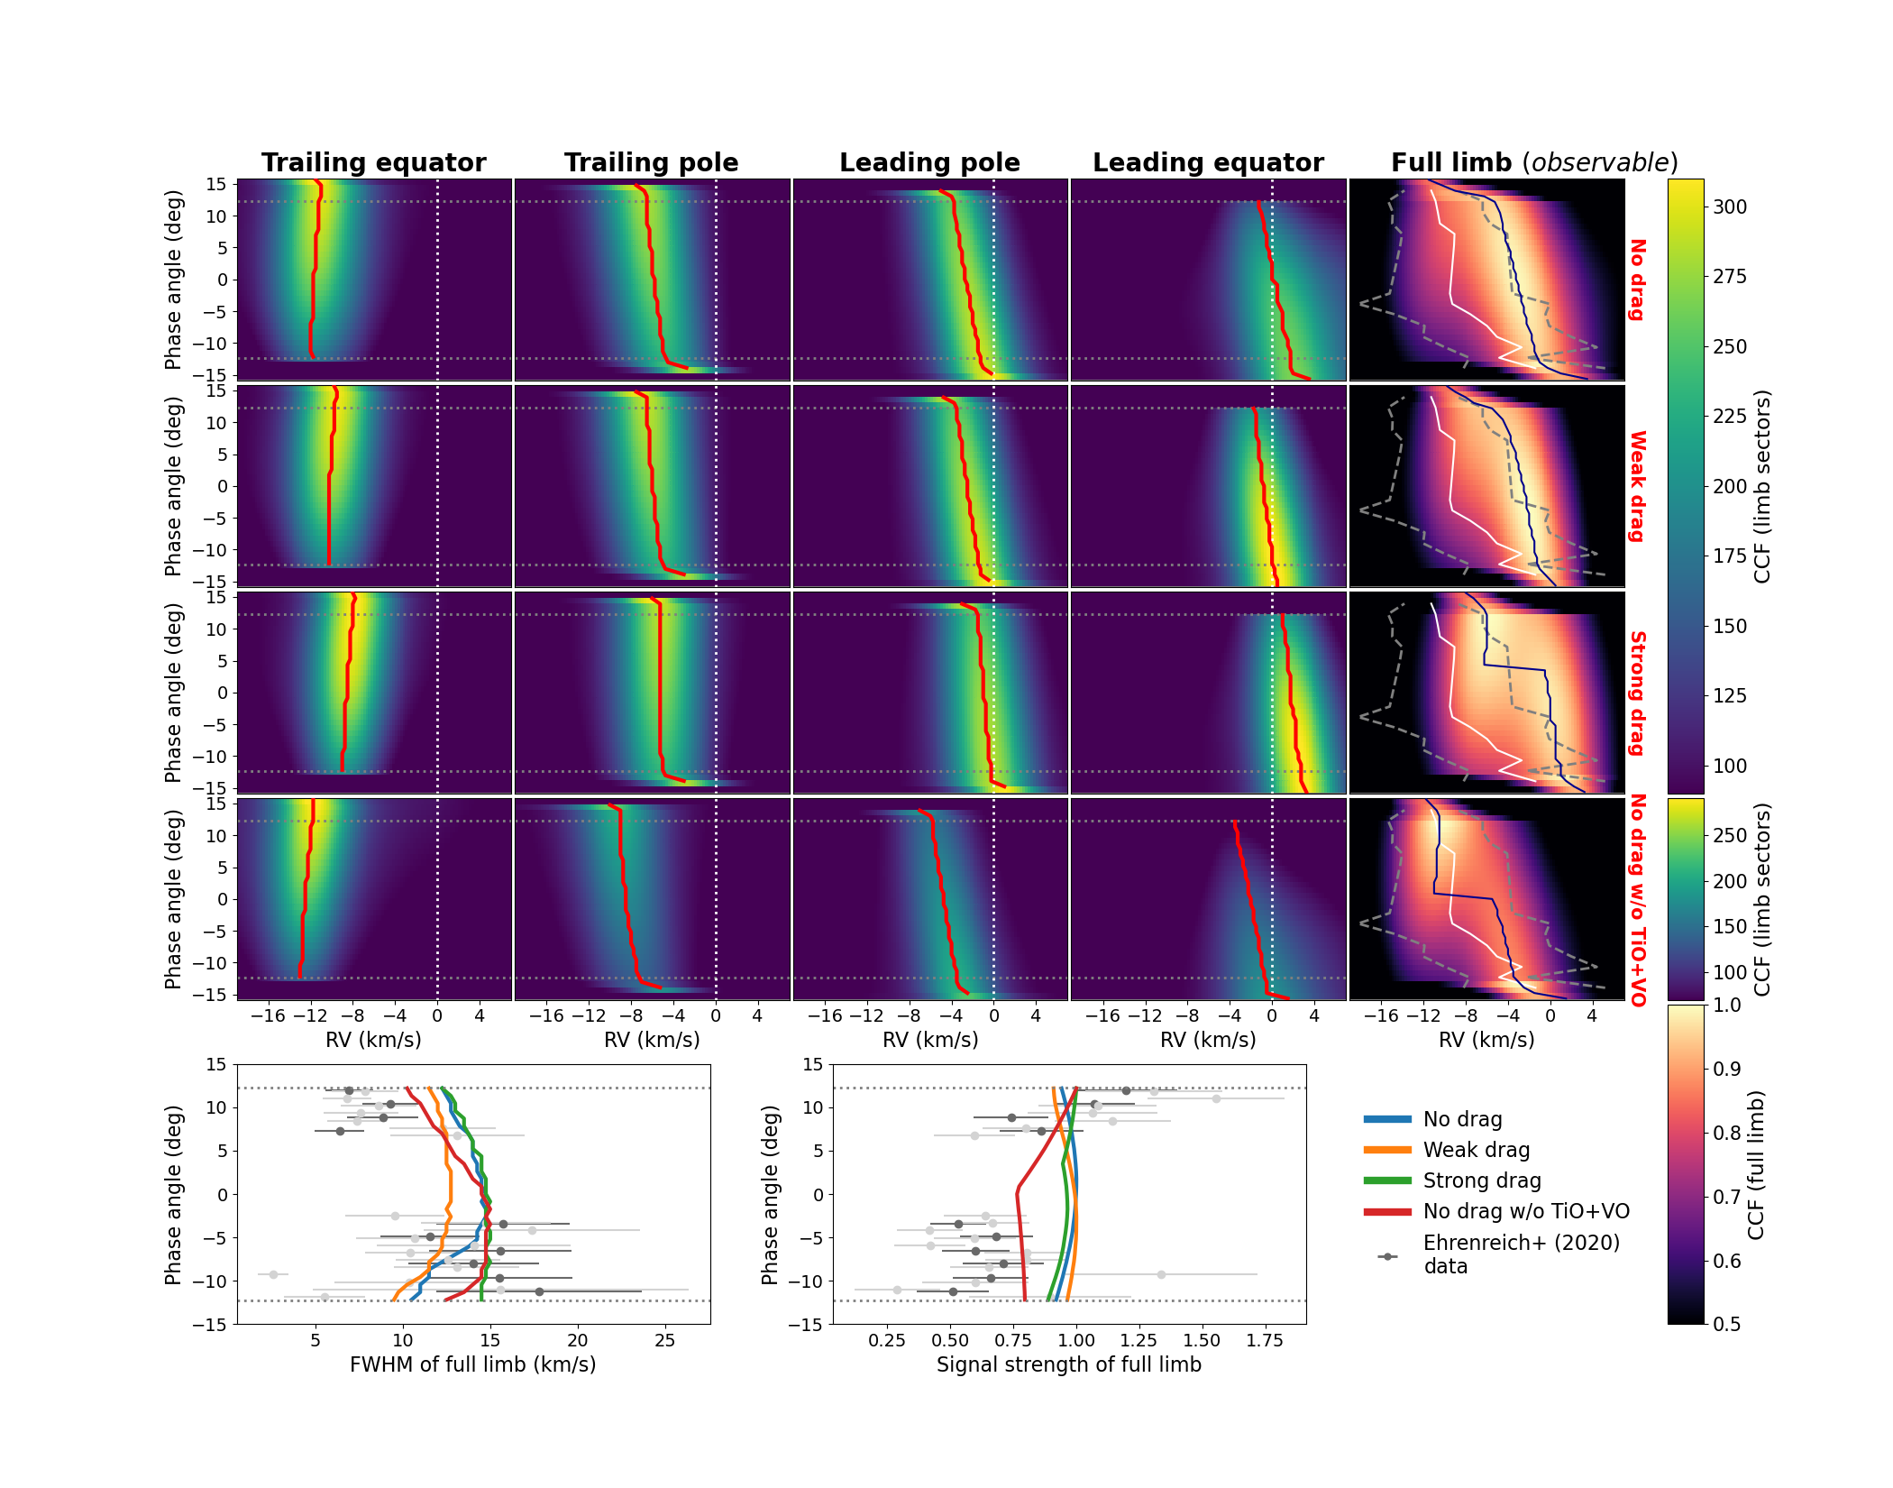
Task: Click the Ehrenreich+ (2020) data legend marker
Action: (x=1387, y=1256)
